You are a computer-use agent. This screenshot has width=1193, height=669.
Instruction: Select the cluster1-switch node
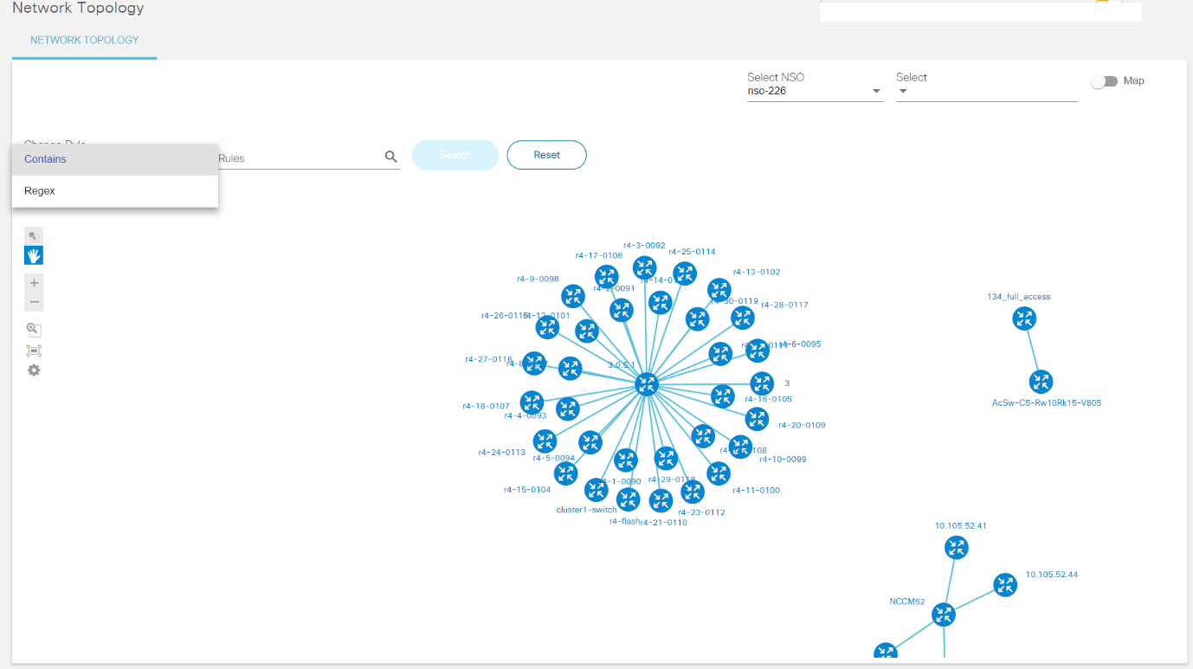coord(596,490)
